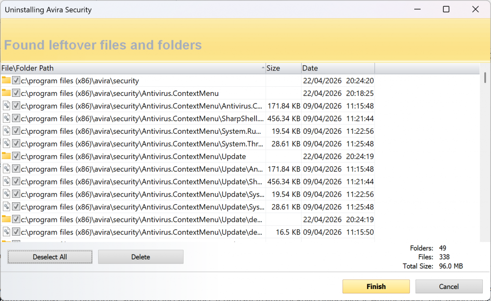Uncheck the avira\security folder checkbox
The width and height of the screenshot is (491, 301).
(16, 81)
